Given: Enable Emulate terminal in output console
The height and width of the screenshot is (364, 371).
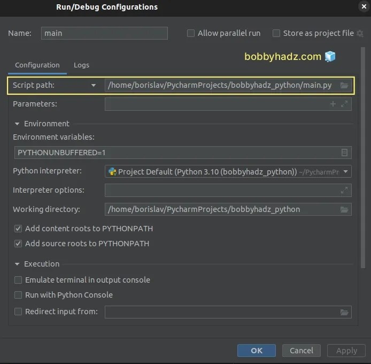Looking at the screenshot, I should 18,280.
